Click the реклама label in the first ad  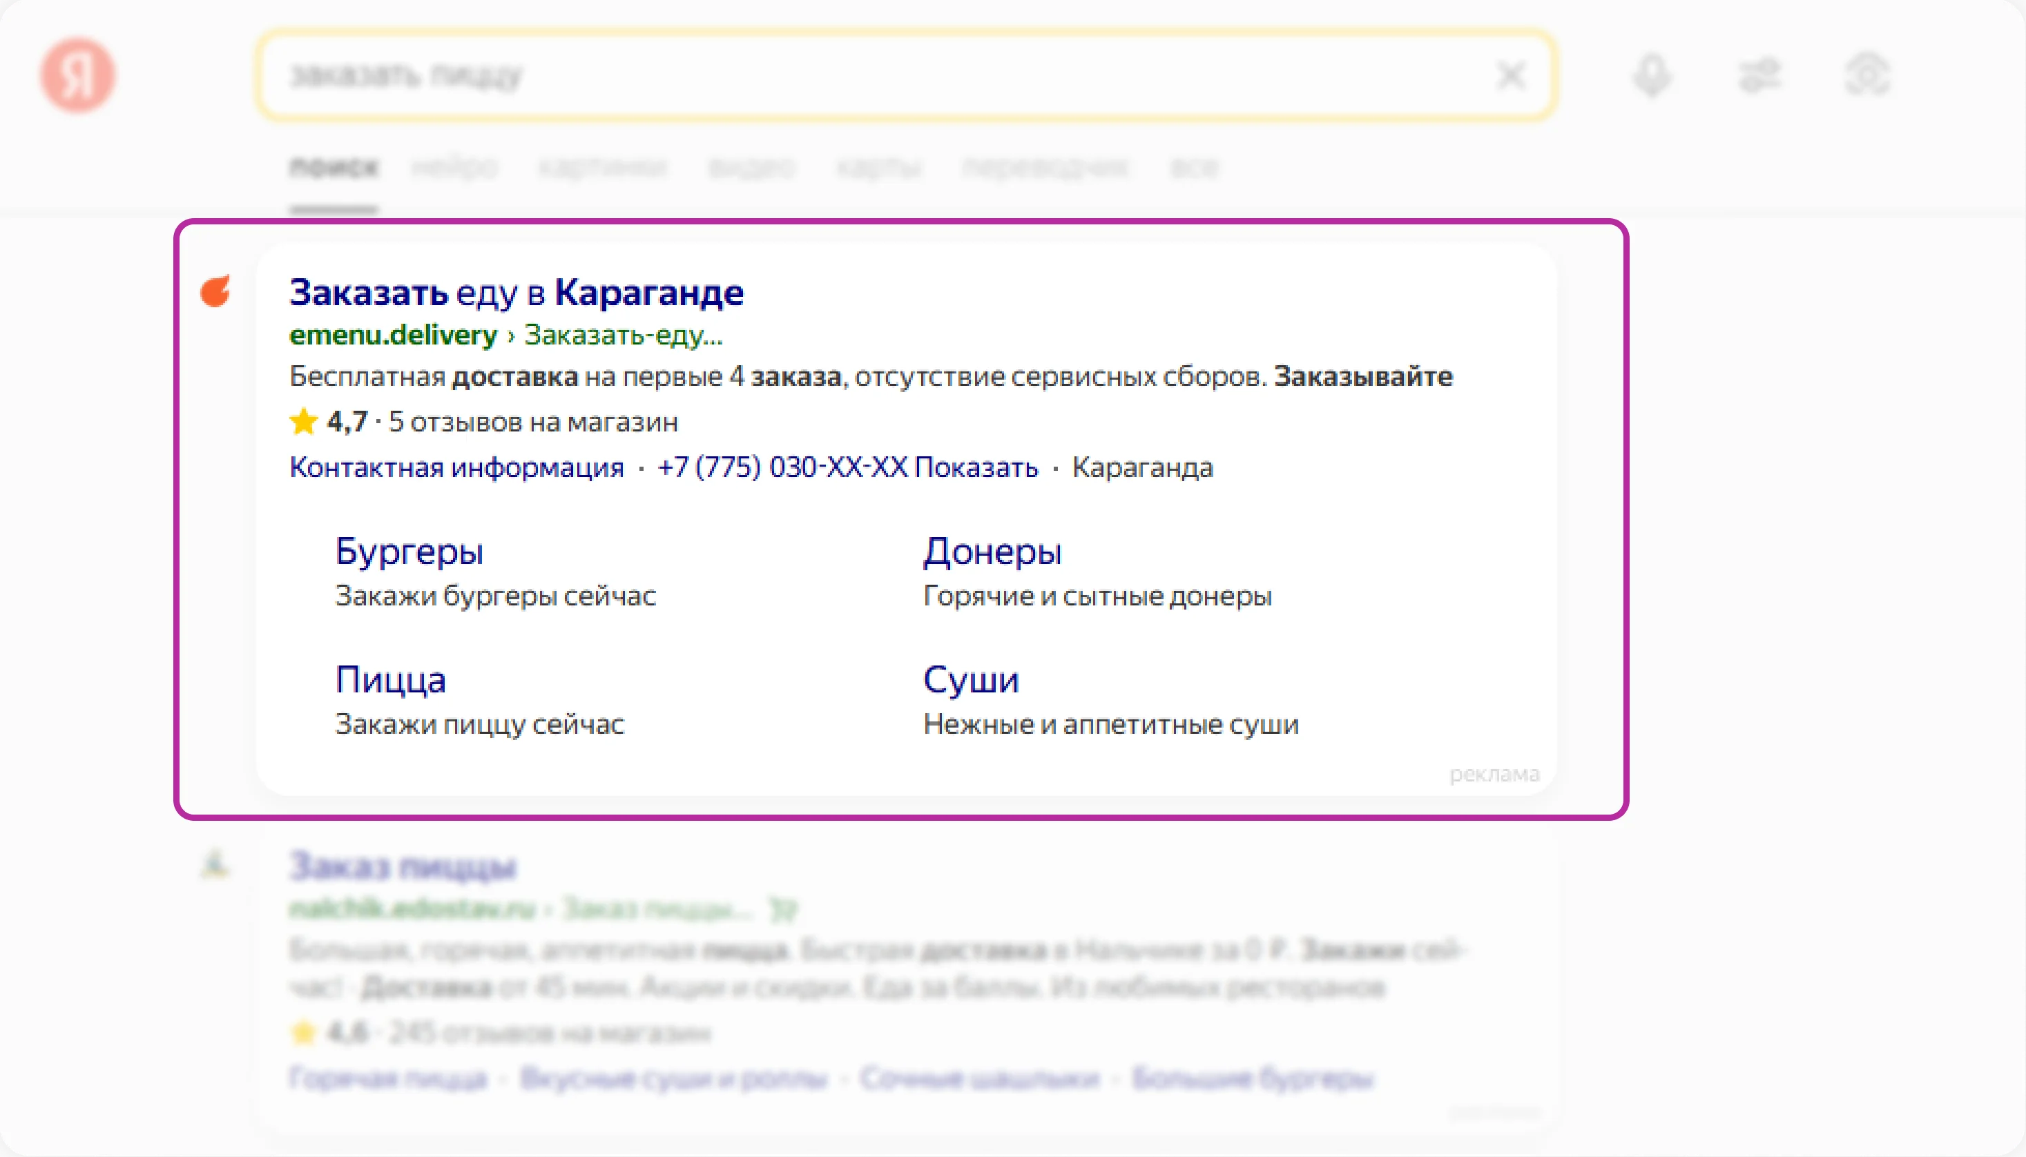(x=1494, y=773)
